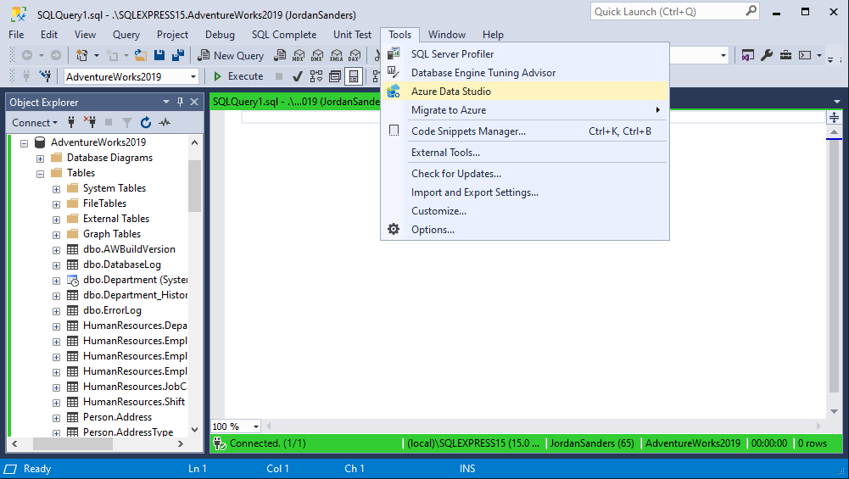Expand the System Tables folder
The image size is (849, 479).
(x=56, y=189)
